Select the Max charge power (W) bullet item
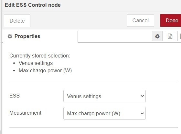 tap(45, 71)
